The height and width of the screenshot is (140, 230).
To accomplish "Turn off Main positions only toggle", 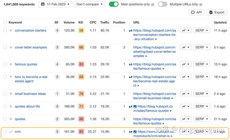I will click(x=114, y=4).
